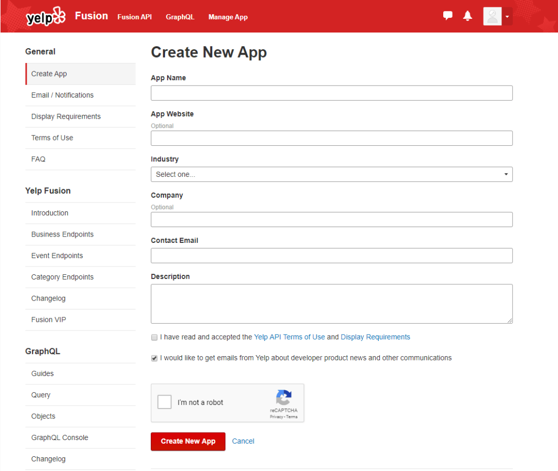The height and width of the screenshot is (471, 558).
Task: Click inside the Description text area
Action: tap(332, 304)
